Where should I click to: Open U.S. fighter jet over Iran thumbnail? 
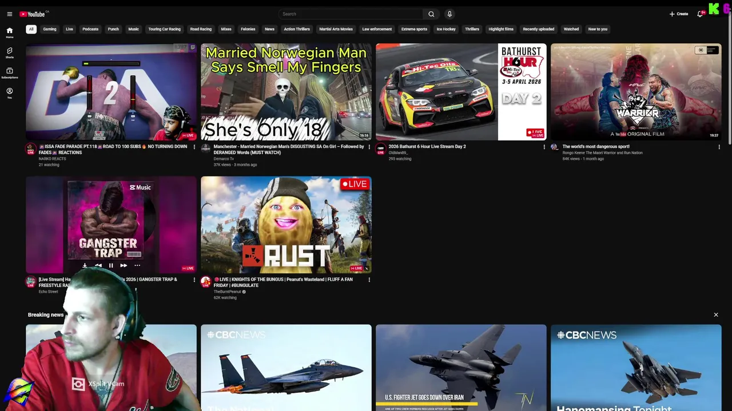(461, 368)
